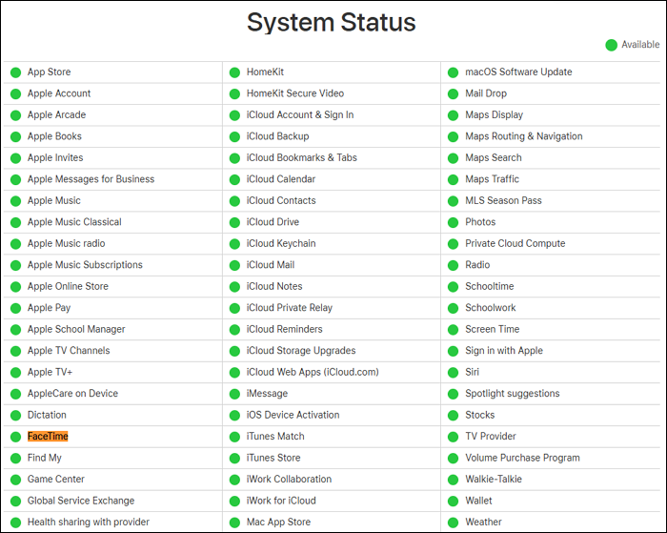Screen dimensions: 667x533
Task: Click the Walkie-Talkie entry
Action: pos(494,479)
